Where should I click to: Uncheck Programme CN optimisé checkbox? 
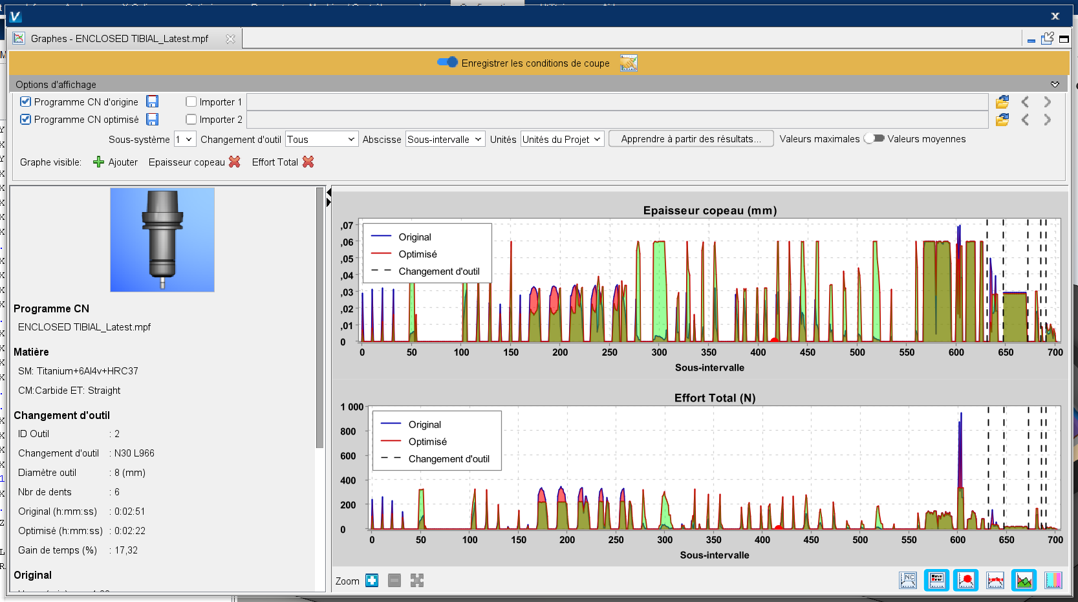point(26,120)
